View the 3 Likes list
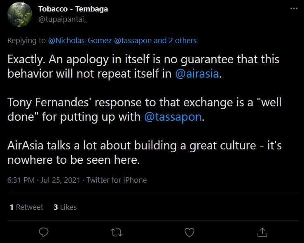Viewport: 304px width, 243px height. 65,207
